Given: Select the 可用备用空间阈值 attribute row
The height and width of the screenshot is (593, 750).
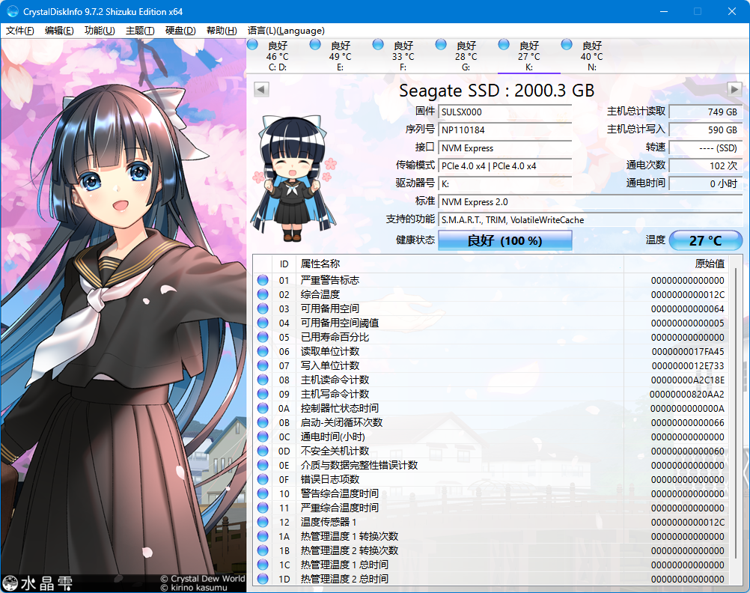Looking at the screenshot, I should click(x=491, y=323).
